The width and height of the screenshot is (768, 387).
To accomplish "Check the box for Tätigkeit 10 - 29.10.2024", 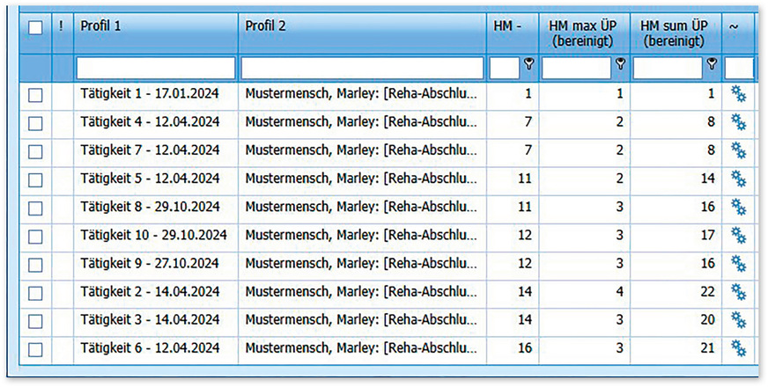I will click(35, 237).
